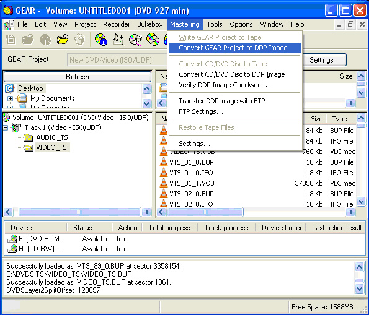Click the F: DVD-ROM drive icon
Screen dimensions: 369x315
pos(12,239)
